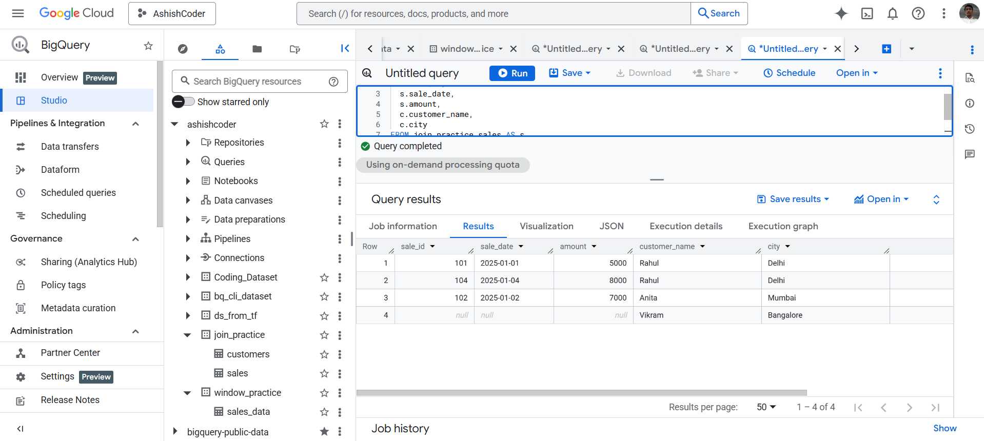Expand or collapse query results pane arrows

pos(936,199)
